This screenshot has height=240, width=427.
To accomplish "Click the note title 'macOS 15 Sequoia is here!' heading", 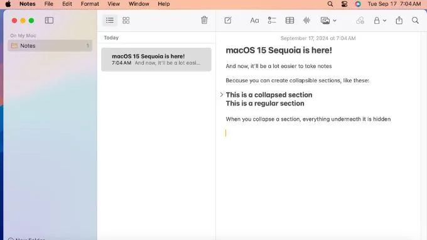I will click(x=279, y=50).
